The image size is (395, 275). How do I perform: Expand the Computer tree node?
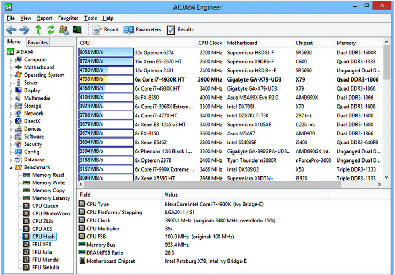tap(11, 60)
